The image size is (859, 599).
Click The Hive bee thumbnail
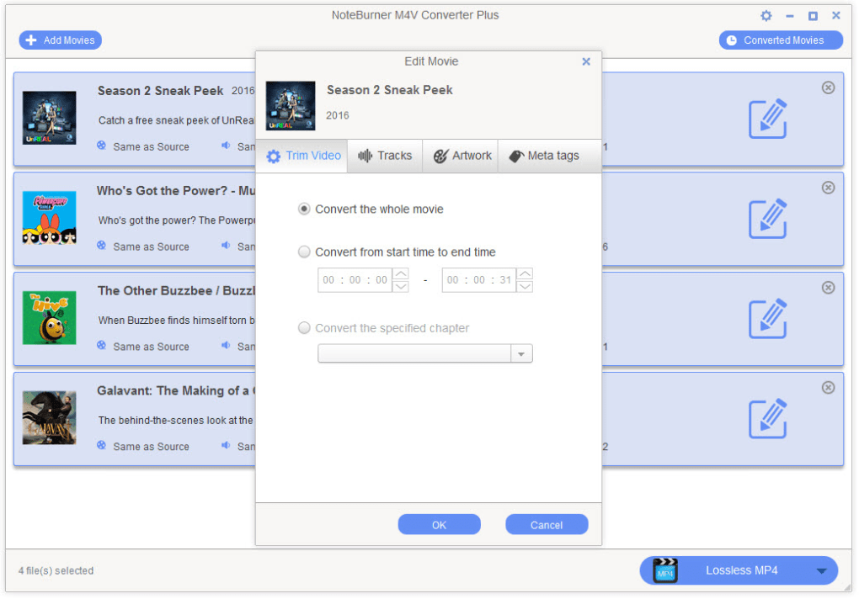(50, 318)
